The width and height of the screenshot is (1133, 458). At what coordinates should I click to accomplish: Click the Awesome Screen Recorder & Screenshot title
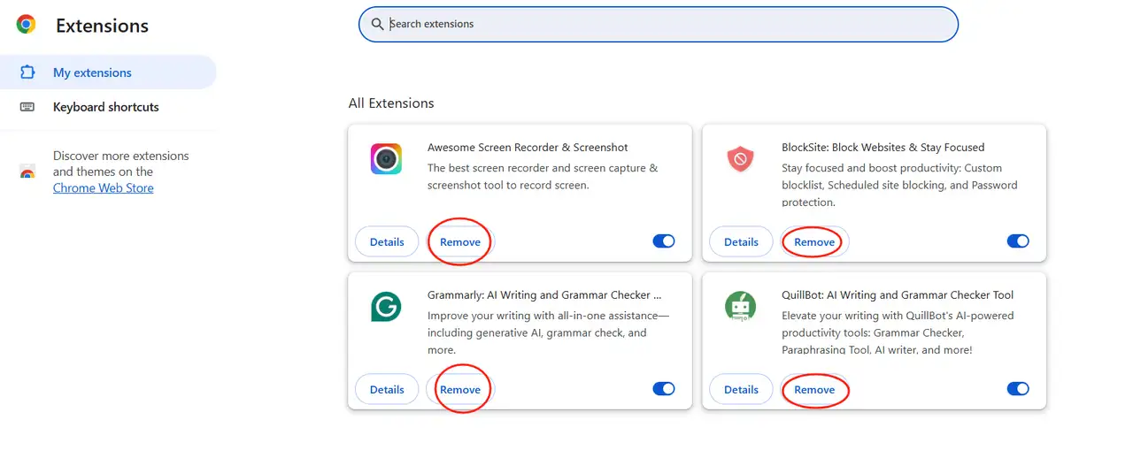[528, 148]
